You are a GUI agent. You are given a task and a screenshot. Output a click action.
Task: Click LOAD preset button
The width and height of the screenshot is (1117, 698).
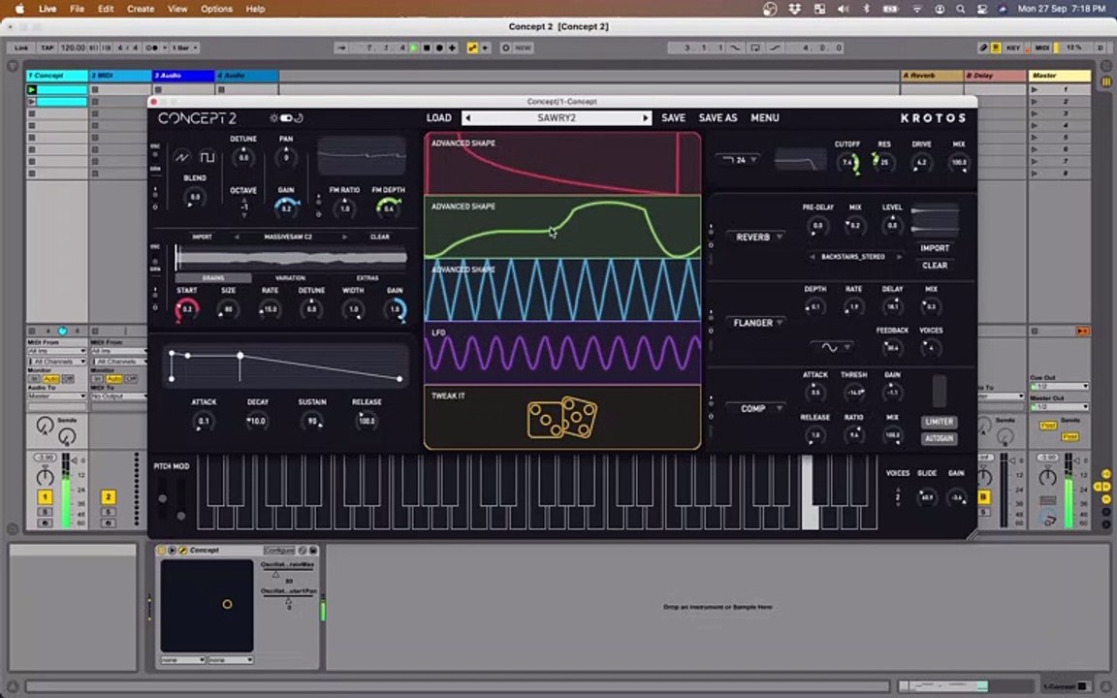pos(439,118)
